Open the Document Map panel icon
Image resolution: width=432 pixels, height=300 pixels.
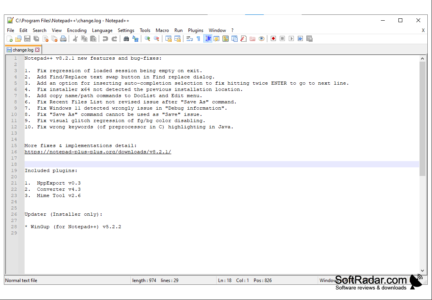click(226, 39)
